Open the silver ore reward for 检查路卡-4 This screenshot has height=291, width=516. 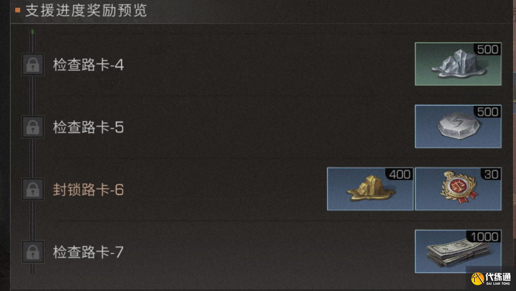click(x=458, y=64)
